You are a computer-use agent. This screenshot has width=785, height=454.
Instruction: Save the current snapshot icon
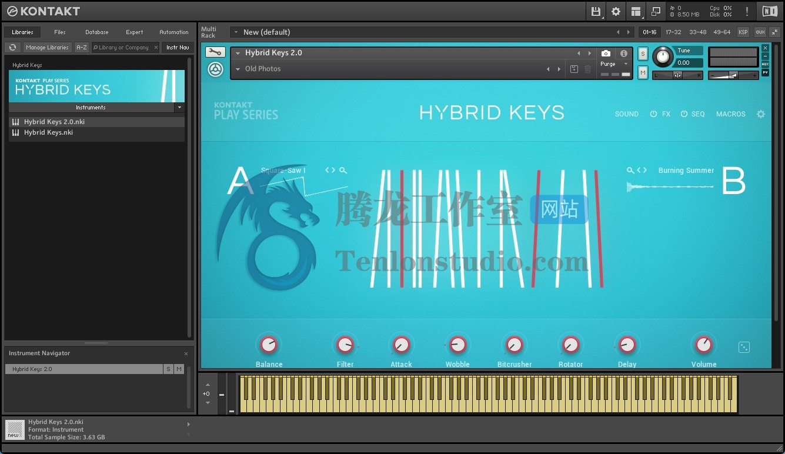tap(574, 69)
